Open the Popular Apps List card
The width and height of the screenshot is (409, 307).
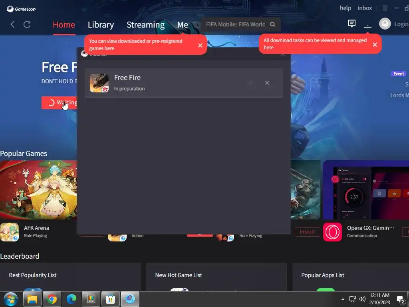[x=351, y=277]
